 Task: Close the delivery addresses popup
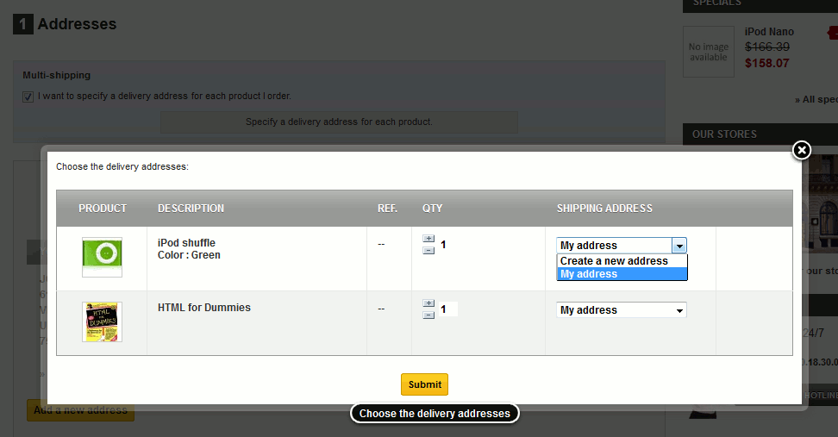pos(802,151)
